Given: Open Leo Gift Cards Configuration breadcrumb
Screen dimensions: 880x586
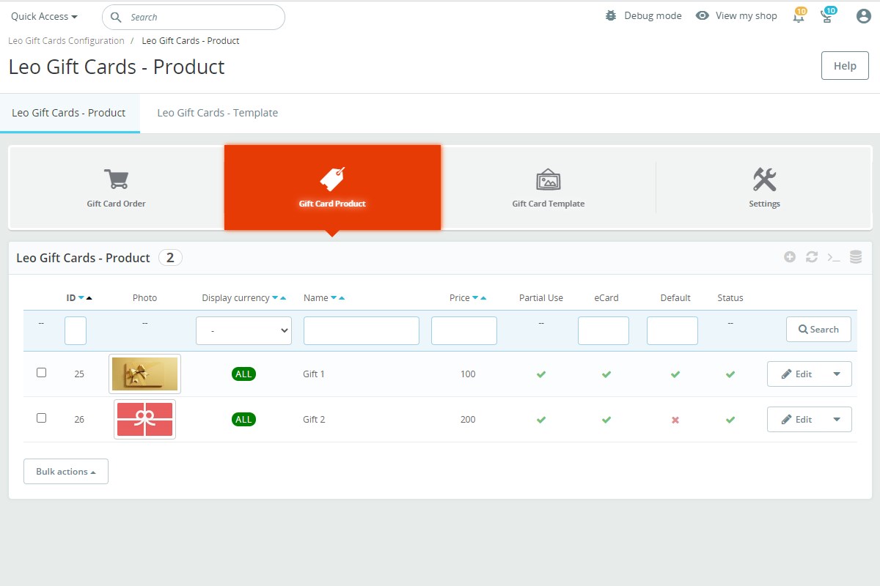Looking at the screenshot, I should (x=66, y=40).
